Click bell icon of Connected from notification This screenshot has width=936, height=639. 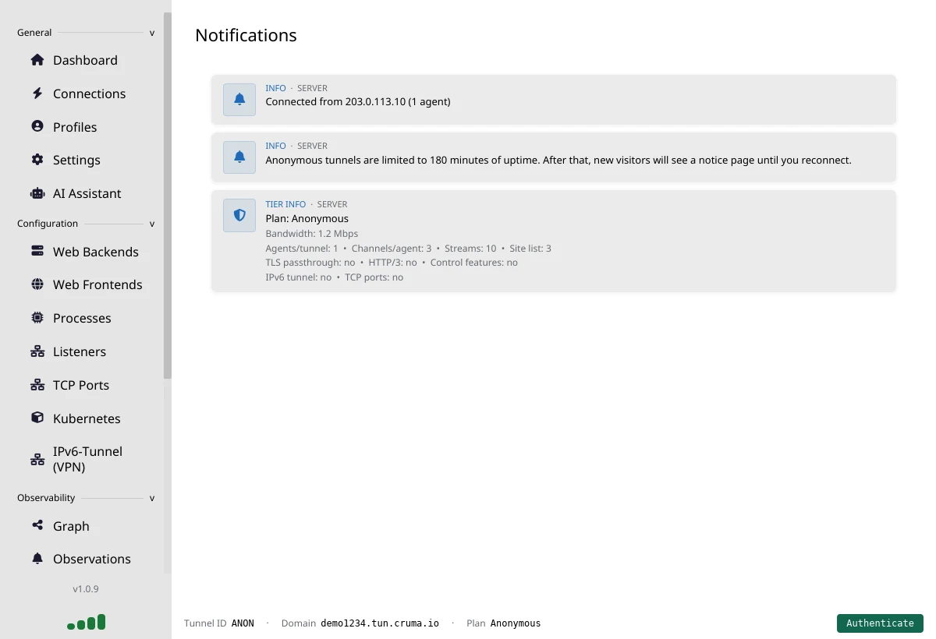[x=239, y=100]
